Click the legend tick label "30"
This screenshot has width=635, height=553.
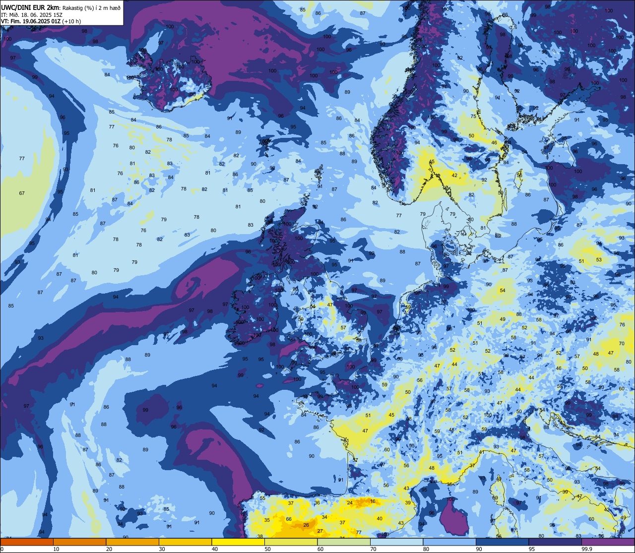click(x=162, y=549)
